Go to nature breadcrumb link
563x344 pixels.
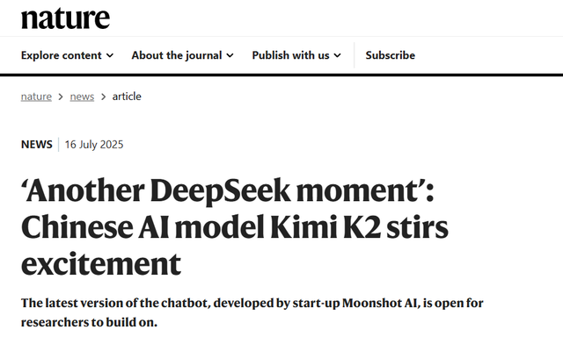[x=36, y=97]
